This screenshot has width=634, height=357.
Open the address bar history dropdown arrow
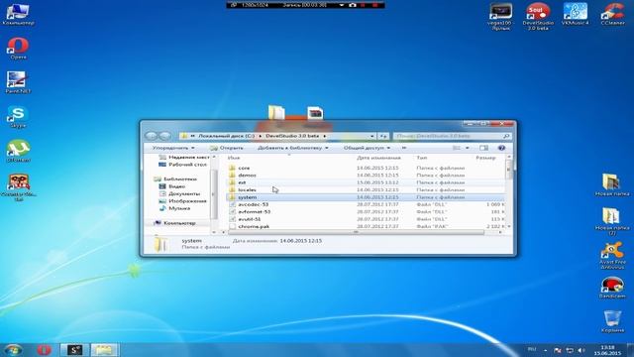(371, 136)
